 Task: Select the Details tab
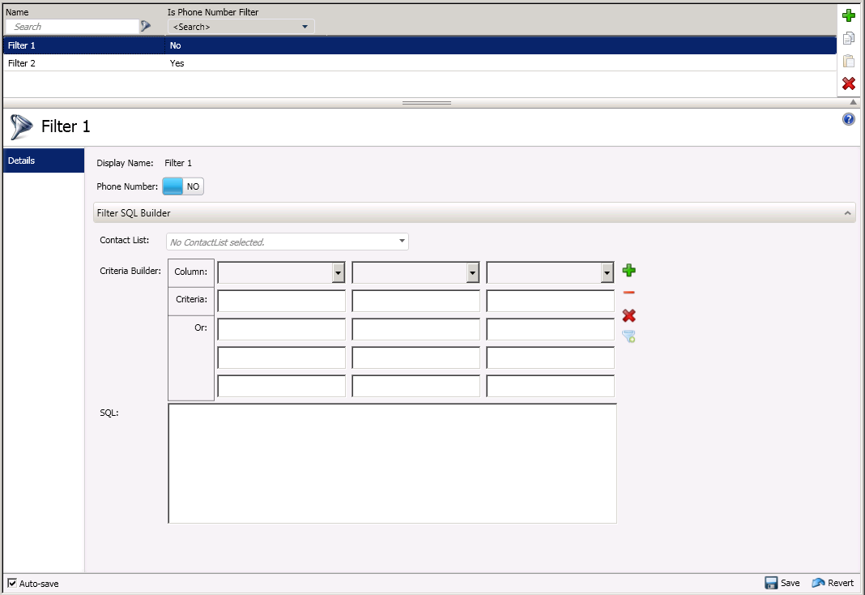44,161
